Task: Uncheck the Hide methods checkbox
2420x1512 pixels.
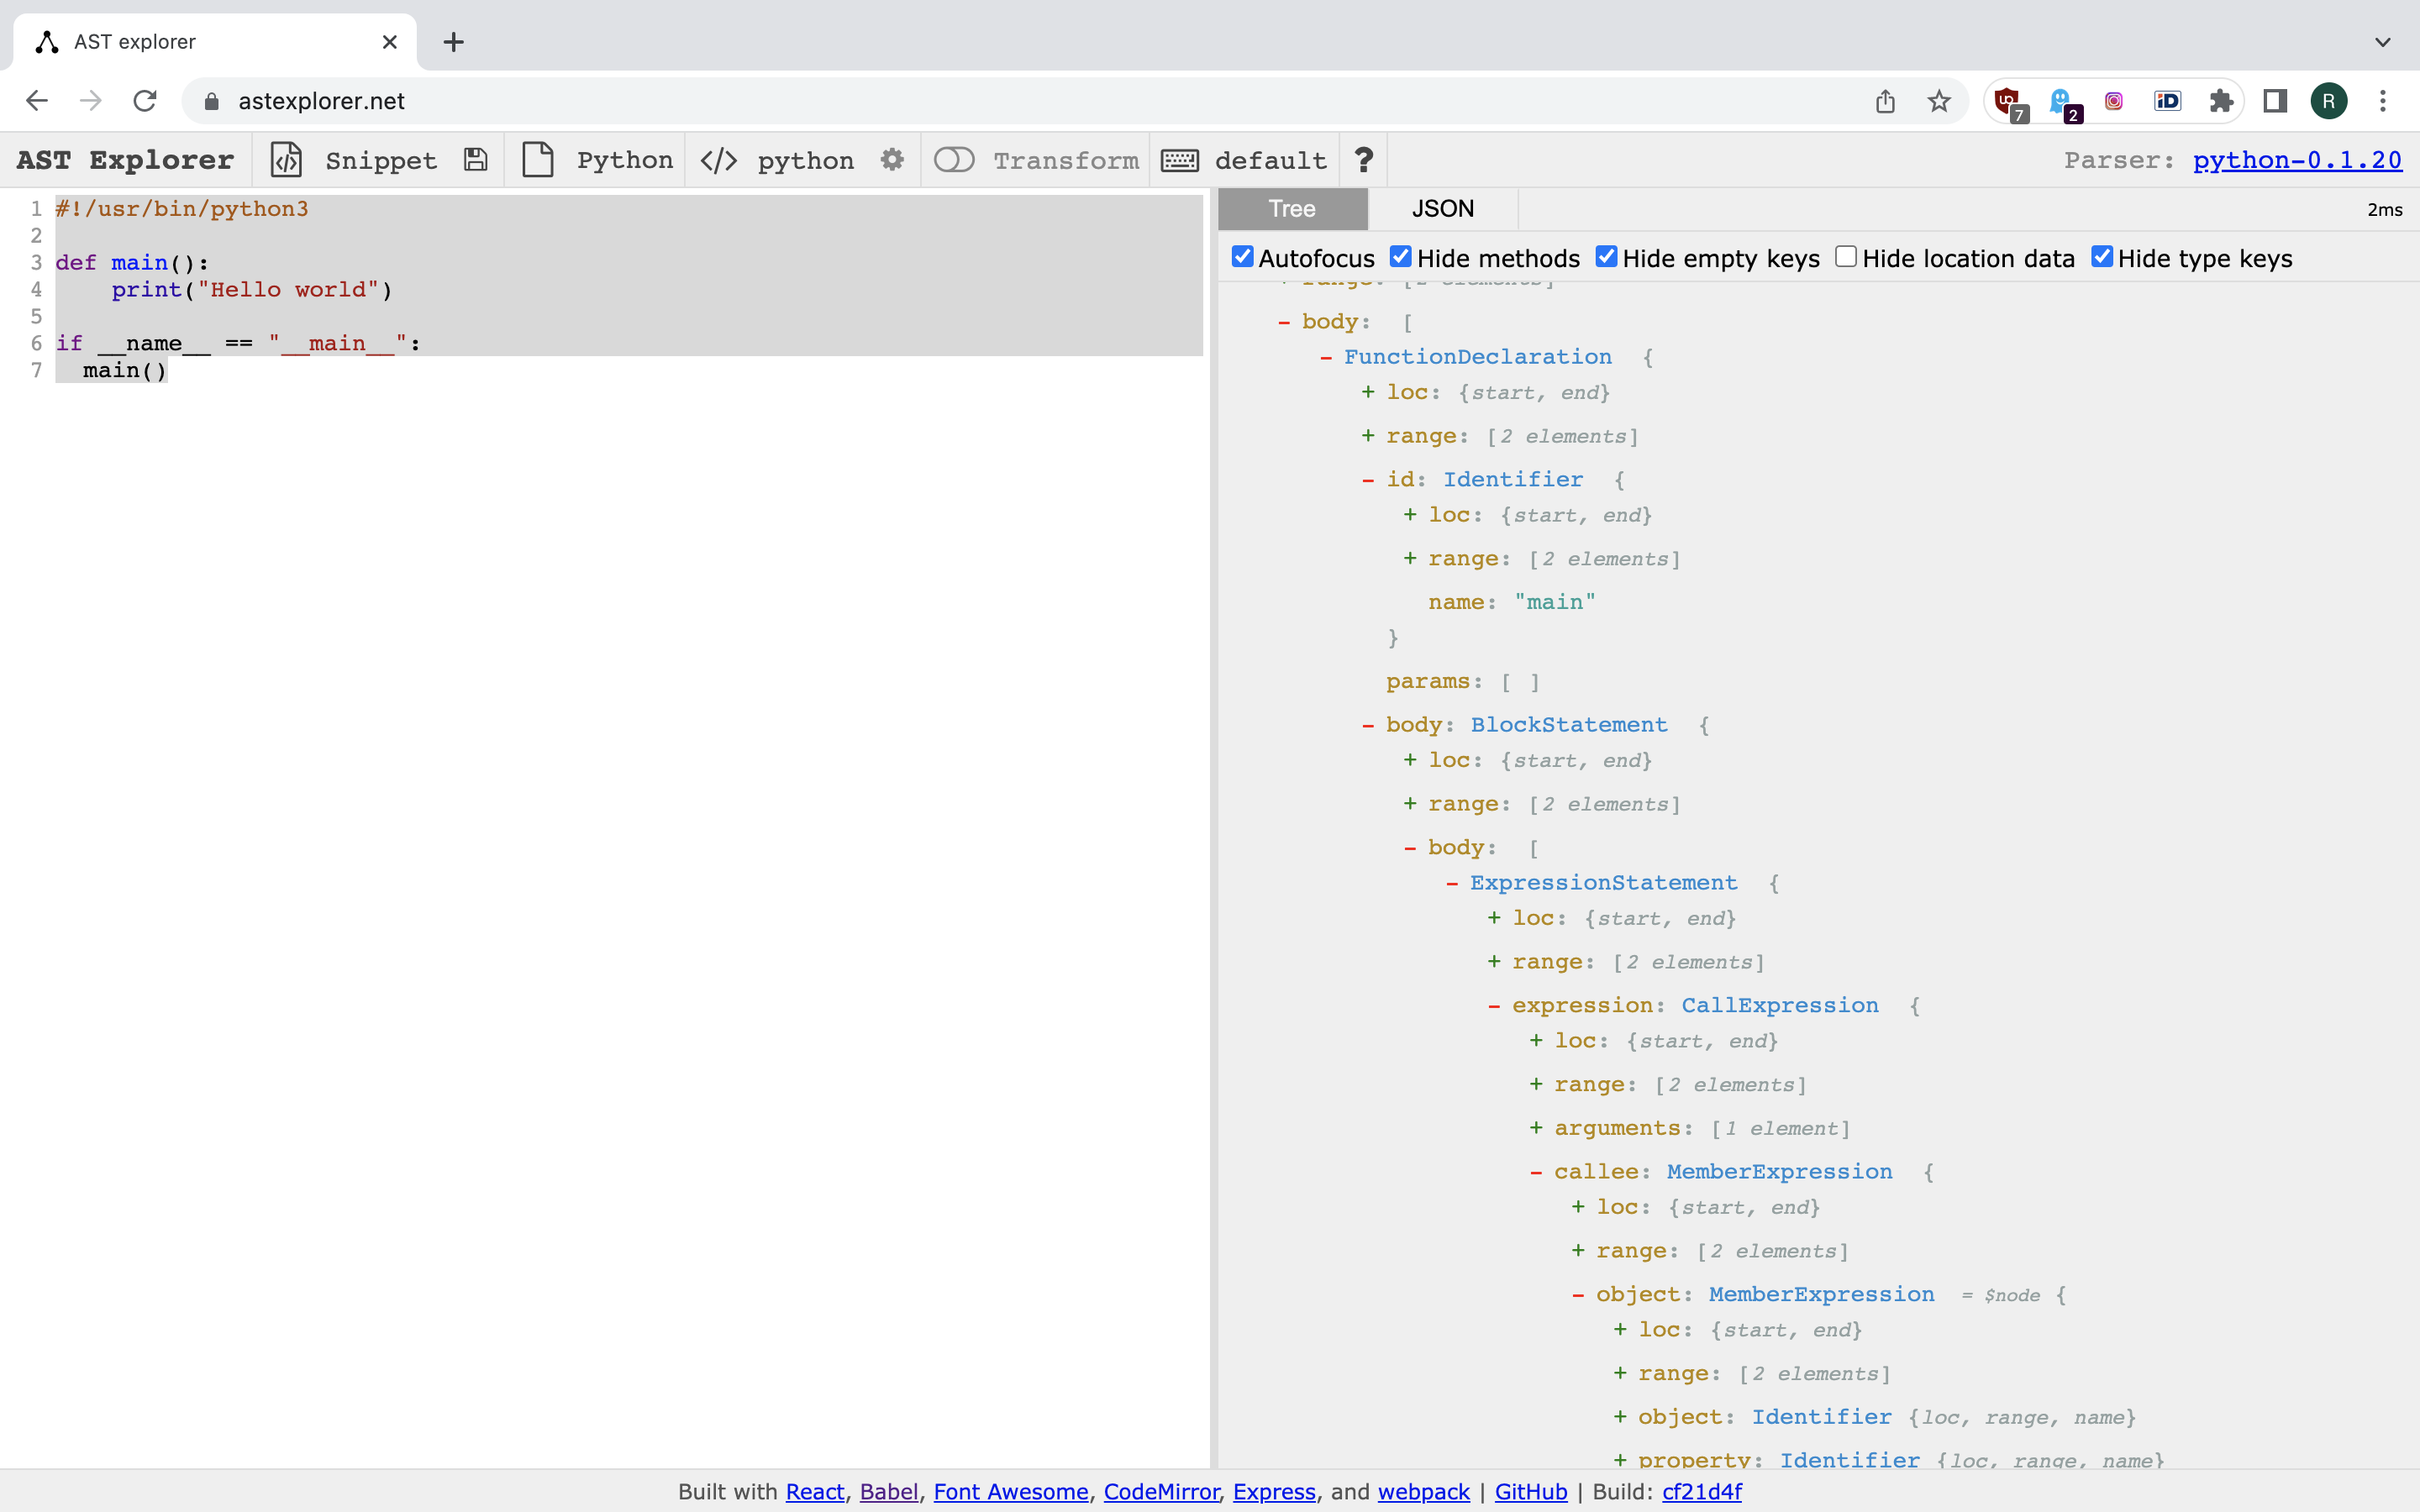Action: coord(1401,257)
